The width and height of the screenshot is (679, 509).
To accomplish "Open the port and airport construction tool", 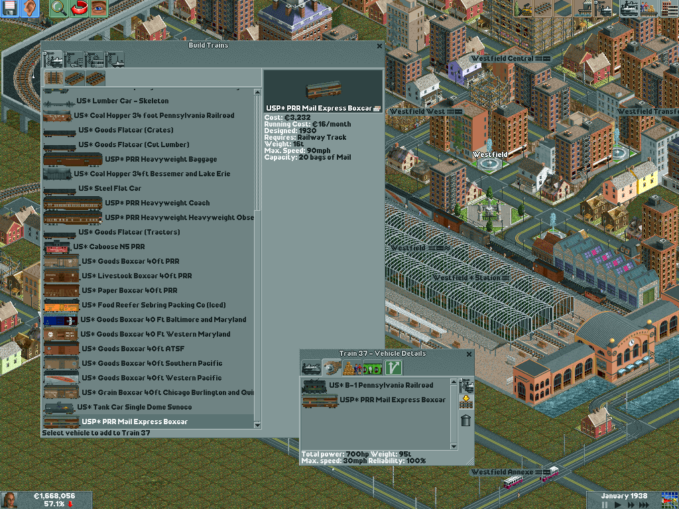I will 582,8.
